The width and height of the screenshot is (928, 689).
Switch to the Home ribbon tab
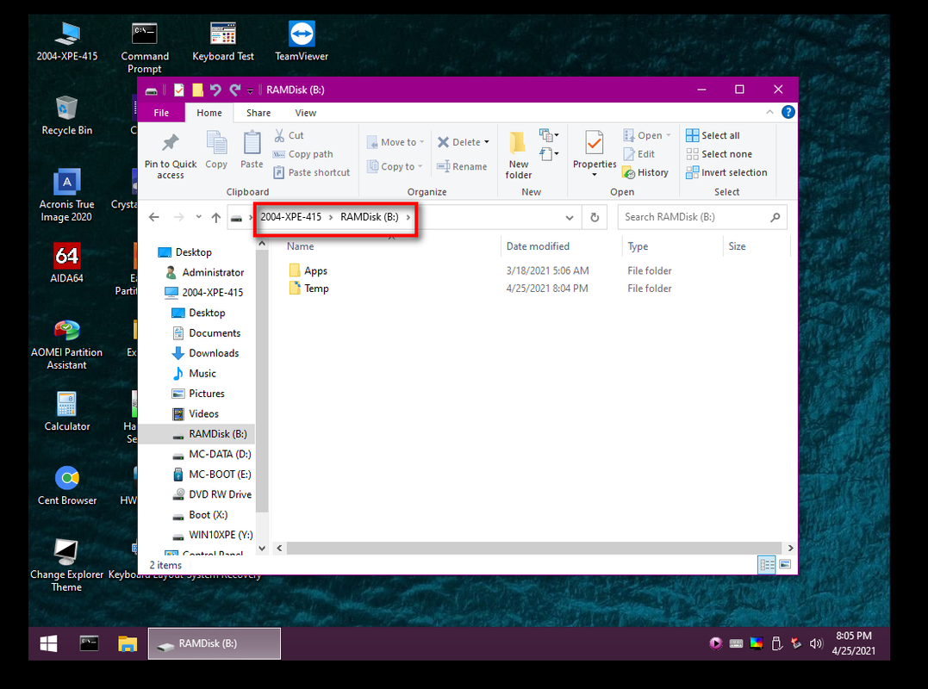click(x=209, y=112)
